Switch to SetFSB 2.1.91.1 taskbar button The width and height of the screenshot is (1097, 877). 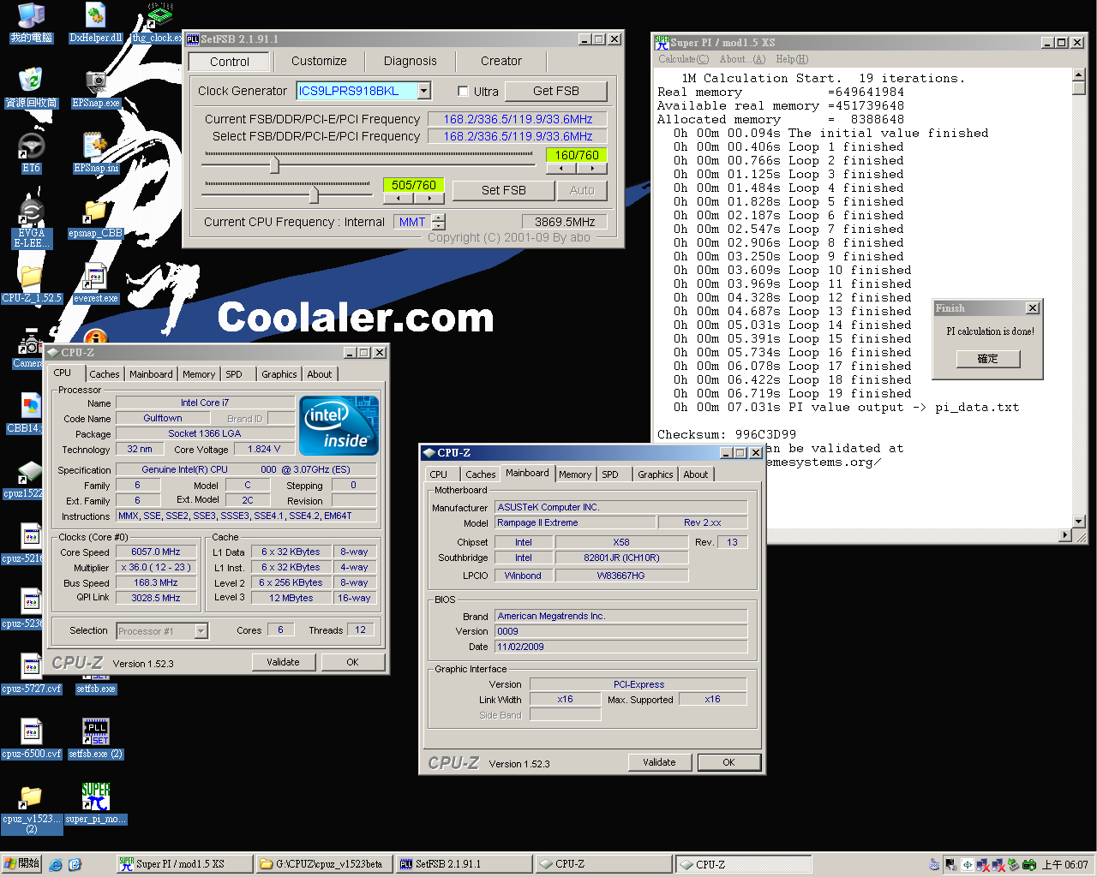(464, 864)
